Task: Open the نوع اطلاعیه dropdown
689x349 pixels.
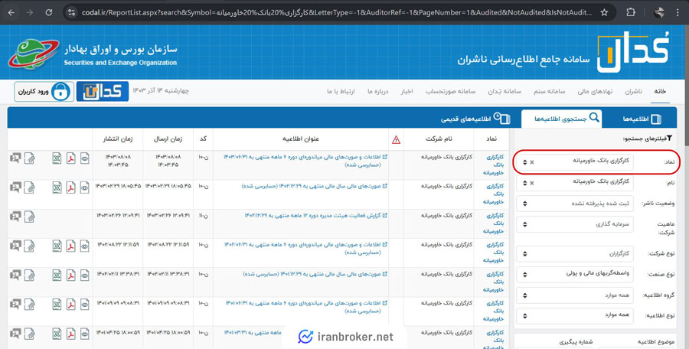Action: (x=575, y=315)
